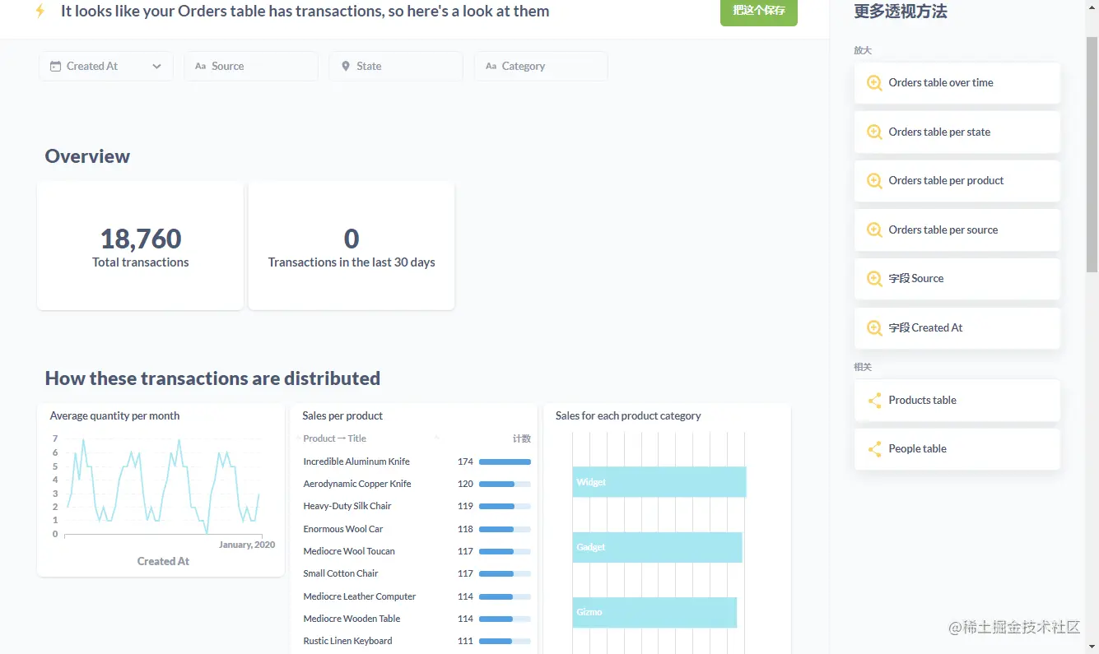Viewport: 1099px width, 654px height.
Task: Click the green 把这个保存 save button
Action: [x=759, y=11]
